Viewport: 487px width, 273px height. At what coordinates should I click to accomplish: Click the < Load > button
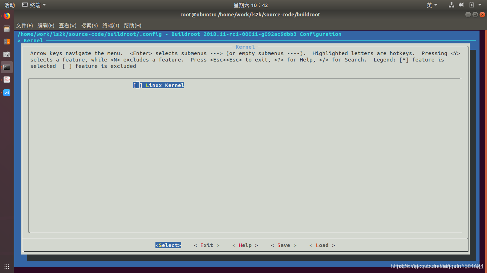pyautogui.click(x=322, y=245)
